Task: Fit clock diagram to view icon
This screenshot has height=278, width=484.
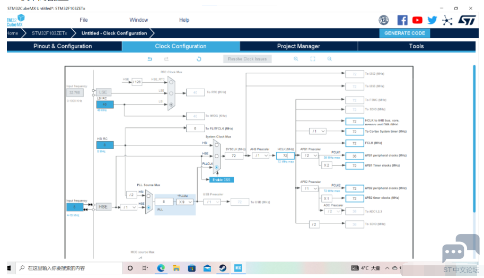Action: coord(313,59)
